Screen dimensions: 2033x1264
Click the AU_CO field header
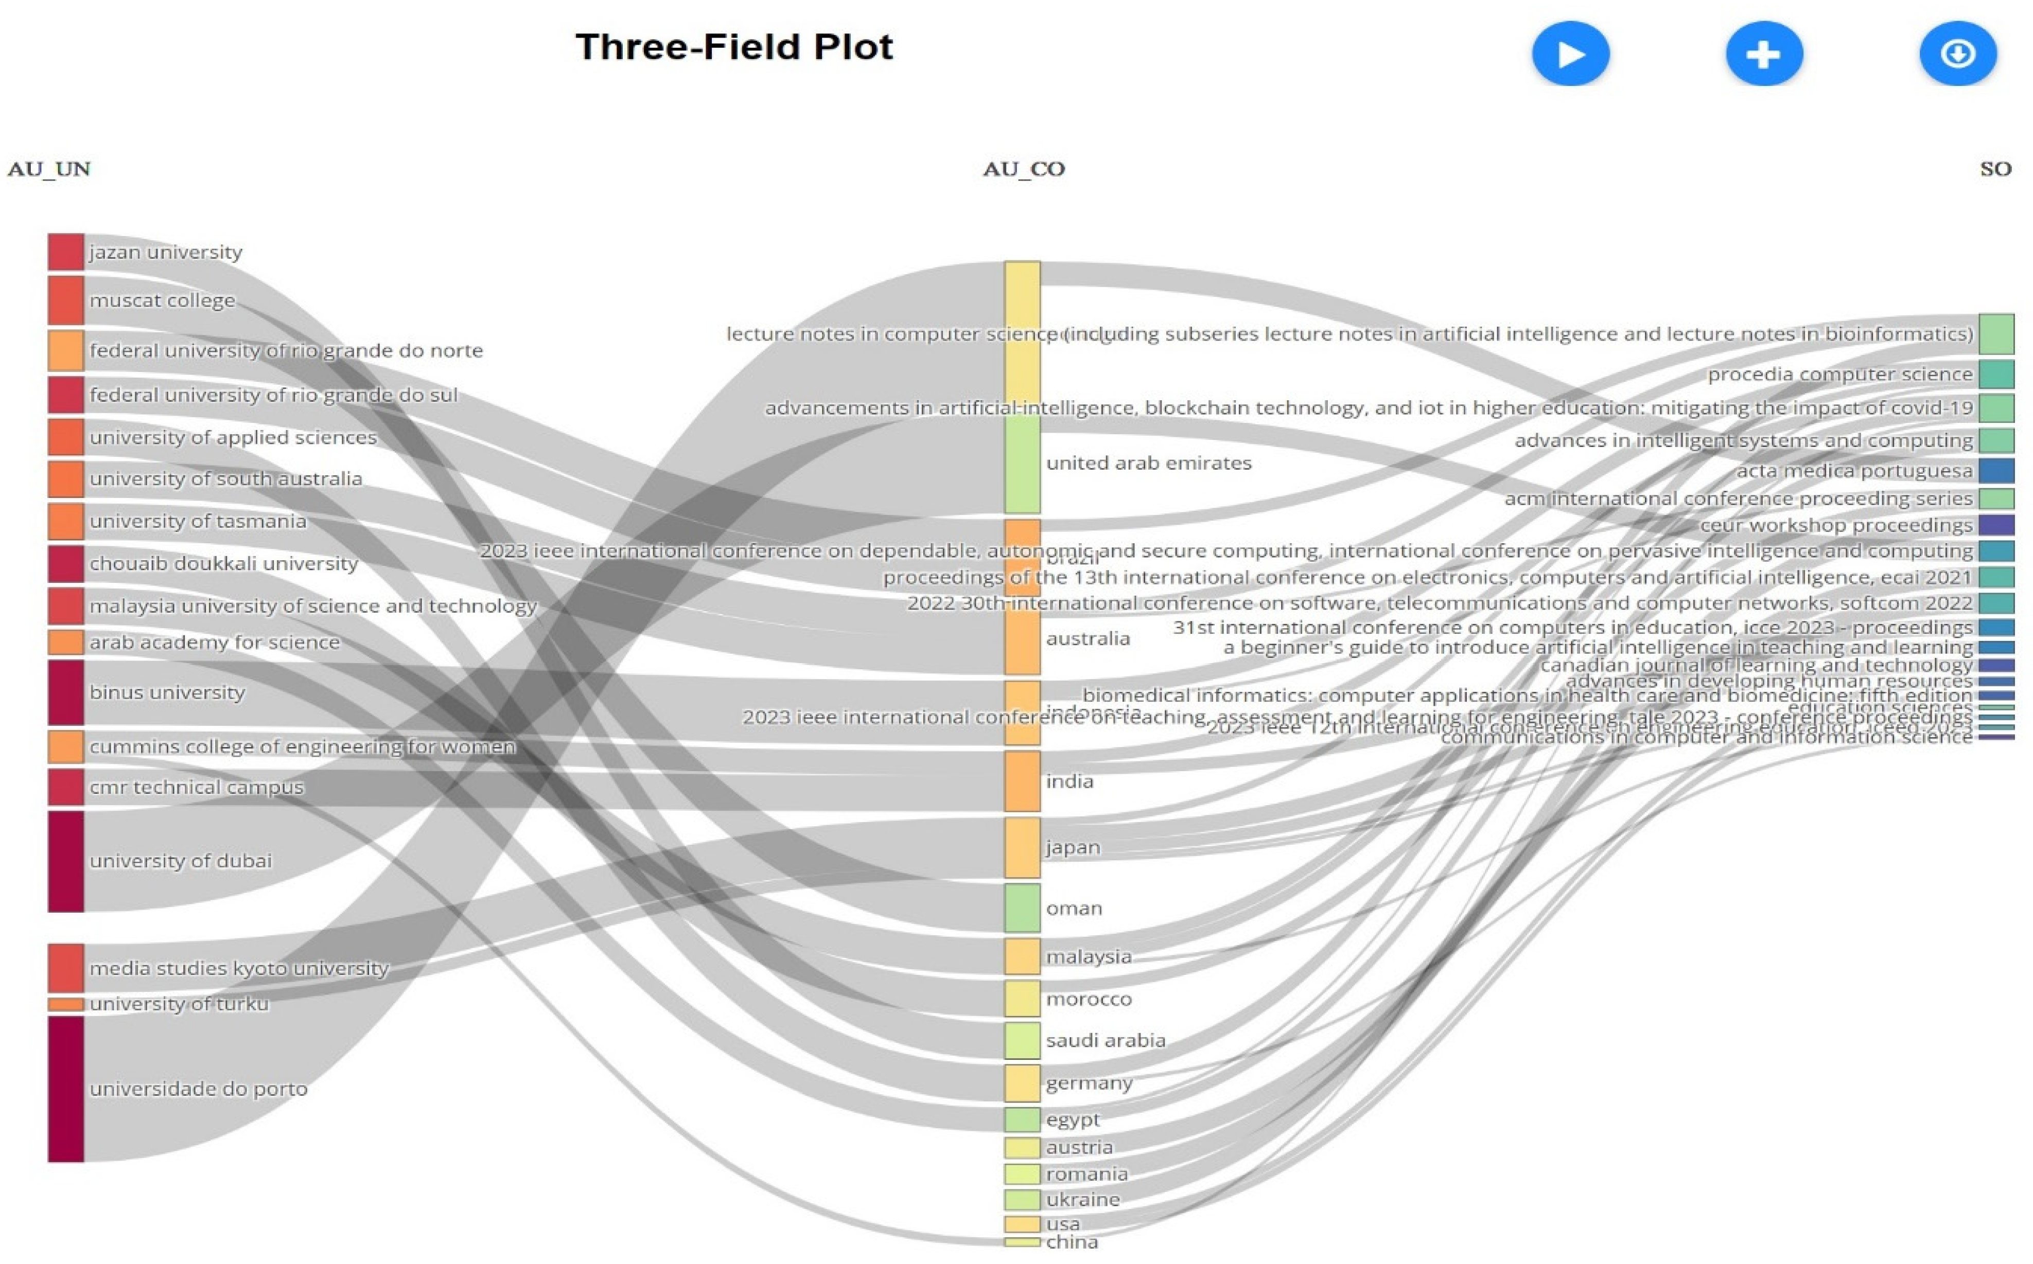[x=1023, y=170]
